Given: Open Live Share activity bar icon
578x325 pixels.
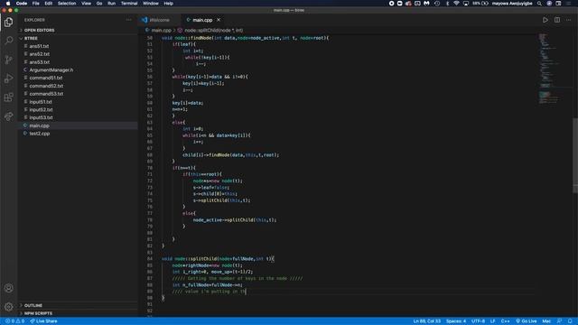Looking at the screenshot, I should (8, 116).
